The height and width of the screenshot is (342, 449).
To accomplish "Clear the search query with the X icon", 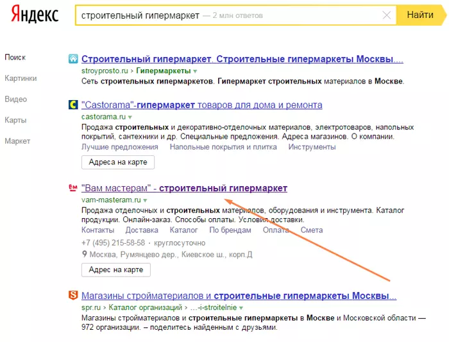I will point(387,15).
